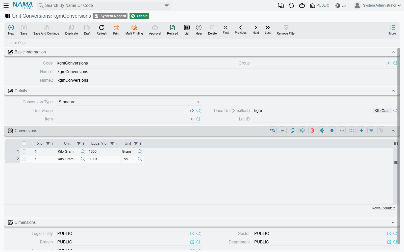Open the hamburger main menu
Screen dimensions: 404x252
(6, 5)
